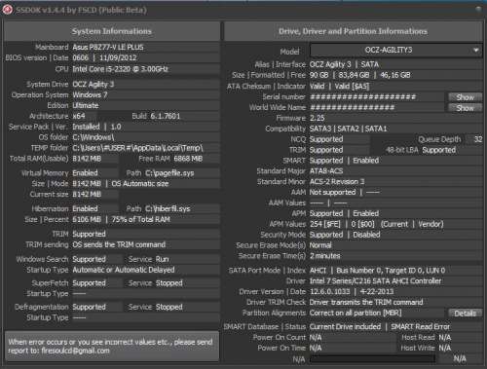Click the TEMP folder path value
The width and height of the screenshot is (487, 369).
click(137, 148)
